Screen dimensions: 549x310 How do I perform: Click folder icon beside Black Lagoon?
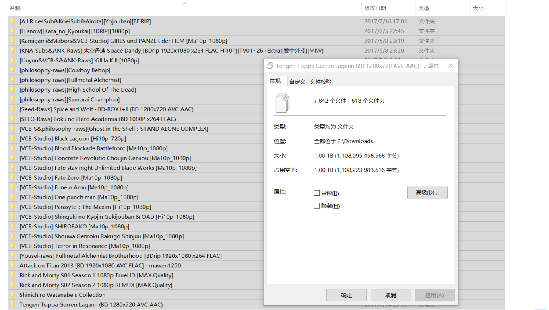[x=13, y=138]
